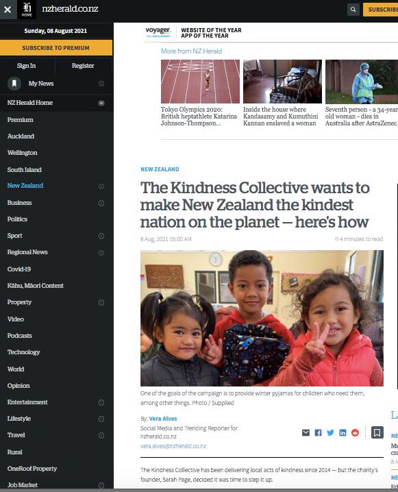398x492 pixels.
Task: Select Covid-19 in the sidebar menu
Action: pos(19,269)
